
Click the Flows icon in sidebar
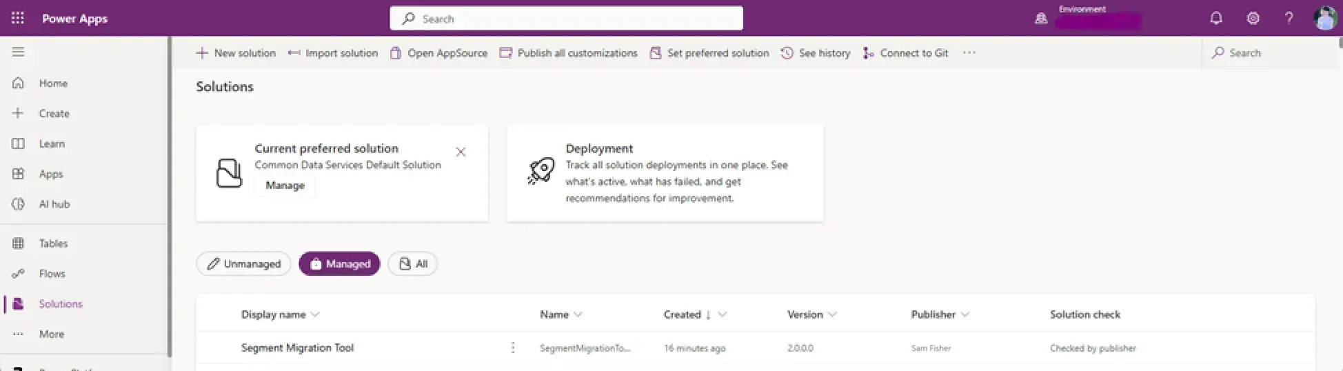point(19,274)
